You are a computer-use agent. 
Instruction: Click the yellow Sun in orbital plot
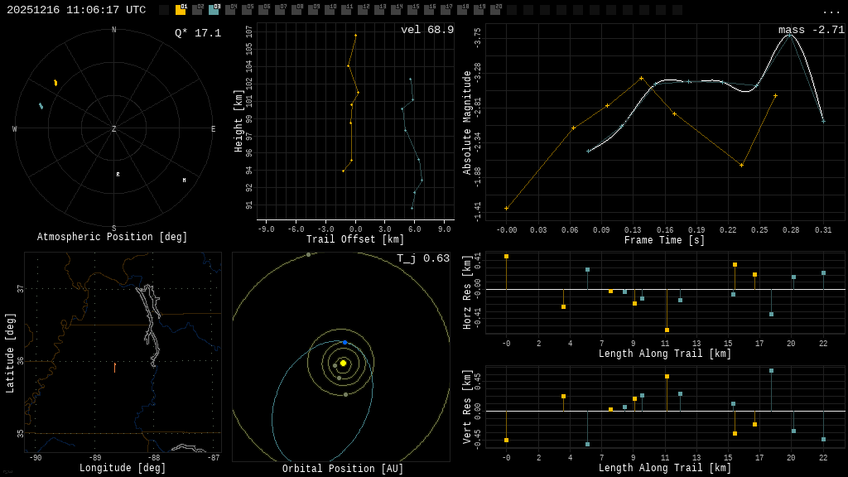343,363
